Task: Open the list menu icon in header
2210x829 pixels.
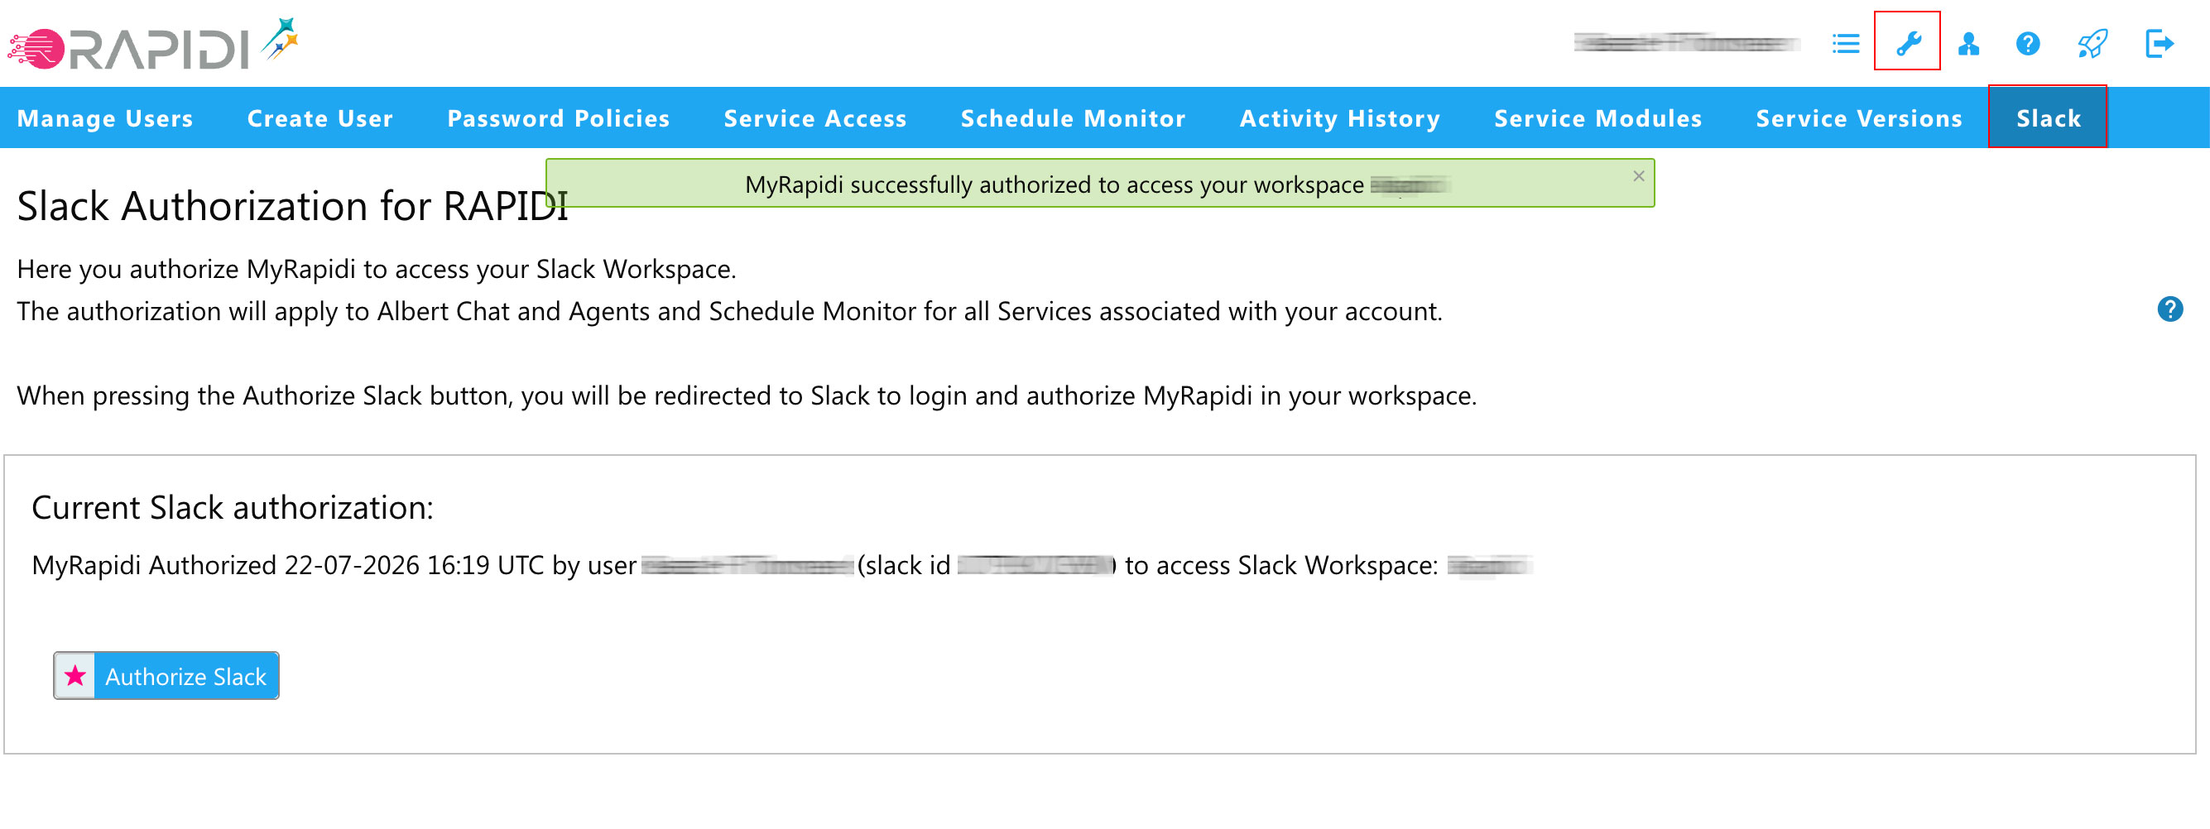Action: point(1845,43)
